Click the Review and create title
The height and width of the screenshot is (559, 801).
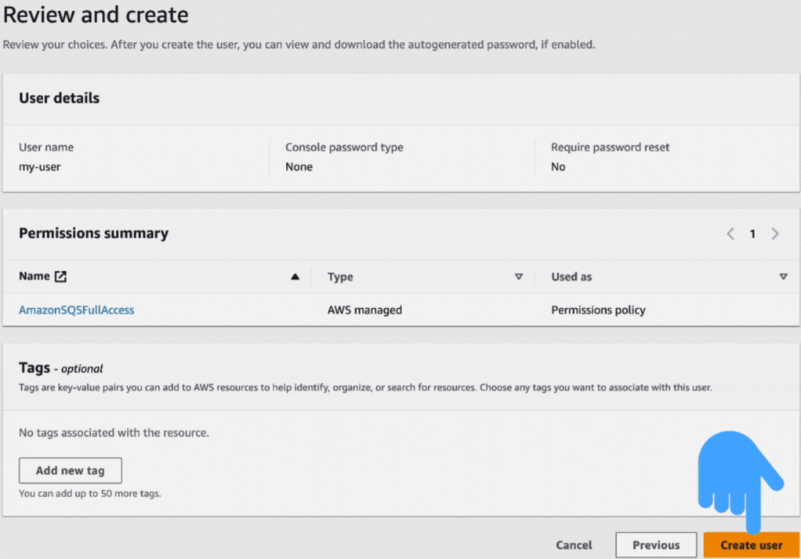pos(96,15)
